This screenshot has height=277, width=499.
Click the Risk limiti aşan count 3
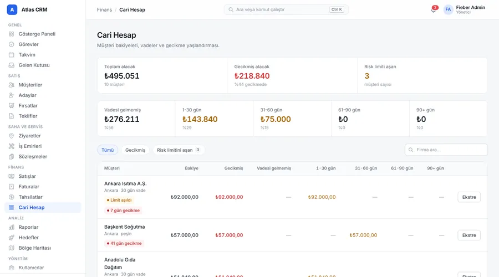tap(367, 76)
